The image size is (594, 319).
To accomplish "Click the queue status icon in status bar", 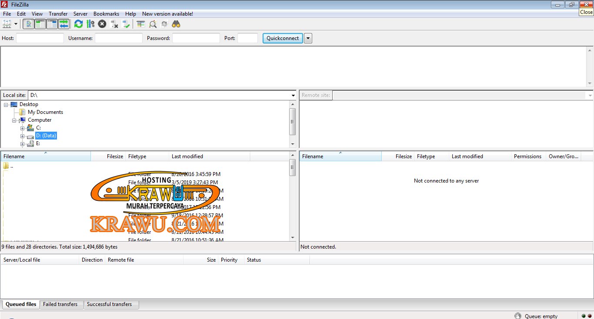I will [517, 316].
